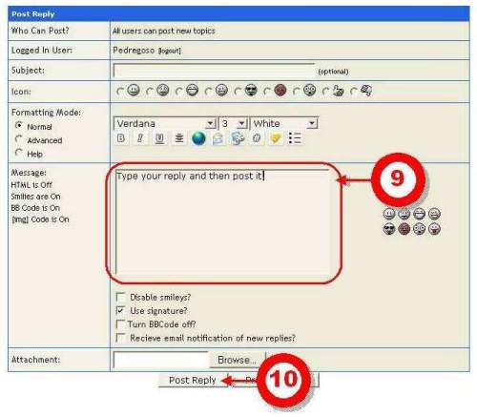Image resolution: width=477 pixels, height=417 pixels.
Task: Select Normal formatting mode
Action: pyautogui.click(x=19, y=126)
